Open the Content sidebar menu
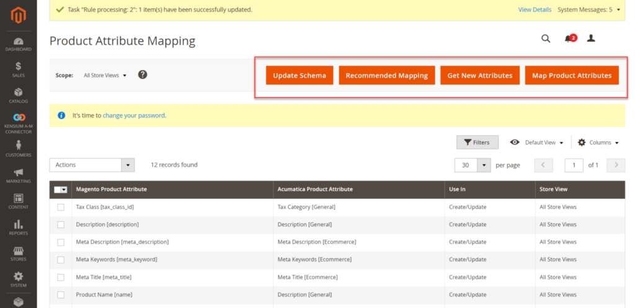This screenshot has height=308, width=635. (18, 201)
